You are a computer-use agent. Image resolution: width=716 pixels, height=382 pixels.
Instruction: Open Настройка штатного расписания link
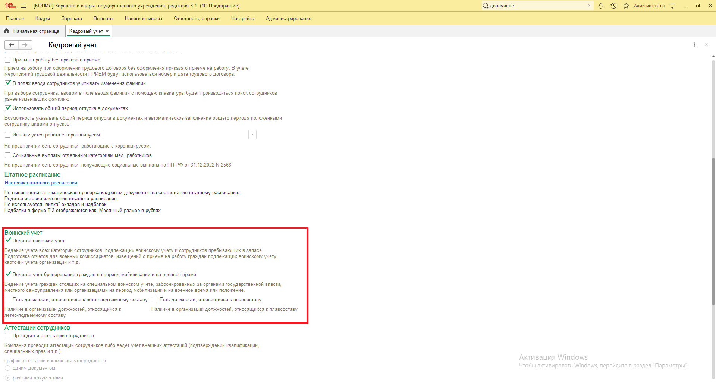[x=41, y=183]
